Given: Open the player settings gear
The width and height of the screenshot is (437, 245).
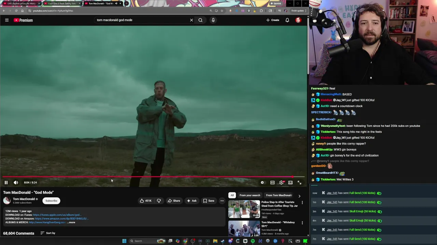Looking at the screenshot, I should pyautogui.click(x=281, y=182).
